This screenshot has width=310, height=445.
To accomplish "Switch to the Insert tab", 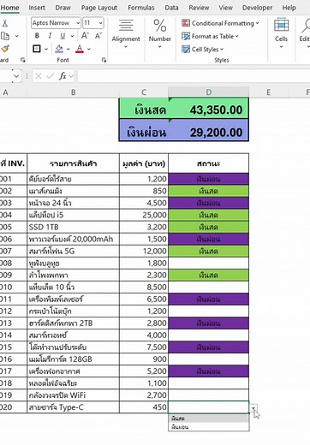I will tap(37, 8).
